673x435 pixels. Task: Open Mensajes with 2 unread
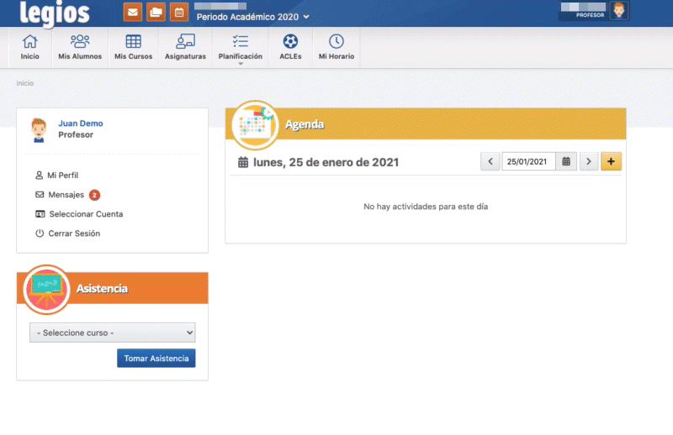(x=66, y=195)
